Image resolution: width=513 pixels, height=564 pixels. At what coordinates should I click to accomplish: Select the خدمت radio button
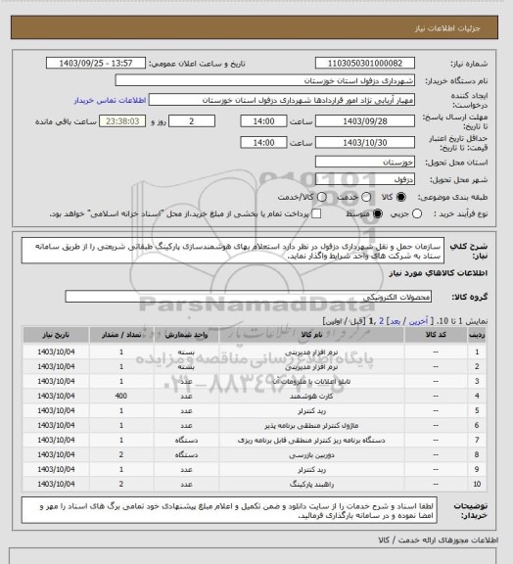[x=366, y=197]
